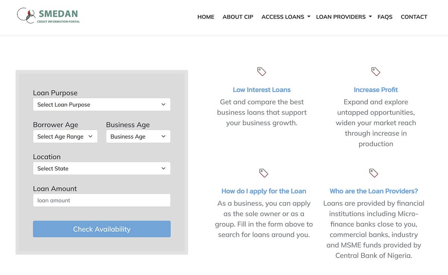448x275 pixels.
Task: Click the Increase Profit heading link
Action: coord(376,90)
